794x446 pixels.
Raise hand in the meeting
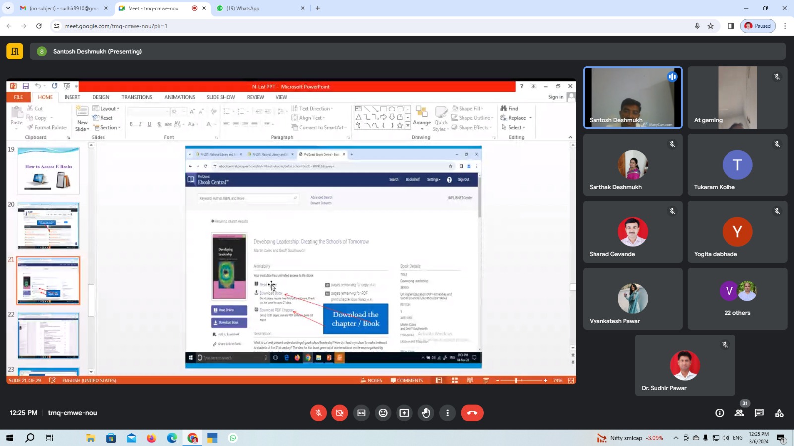[x=426, y=413]
